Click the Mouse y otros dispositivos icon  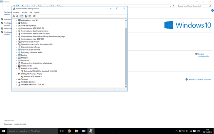tap(19, 63)
